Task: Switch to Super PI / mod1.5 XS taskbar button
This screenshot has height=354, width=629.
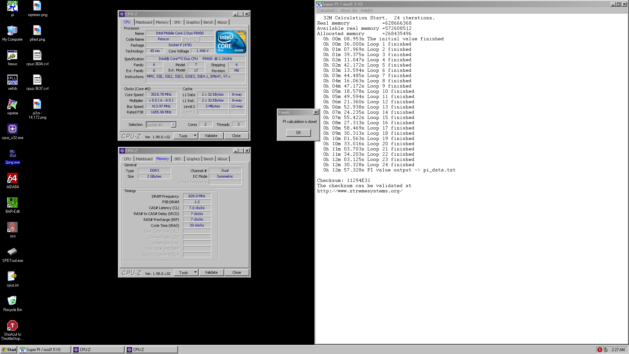Action: click(x=45, y=350)
